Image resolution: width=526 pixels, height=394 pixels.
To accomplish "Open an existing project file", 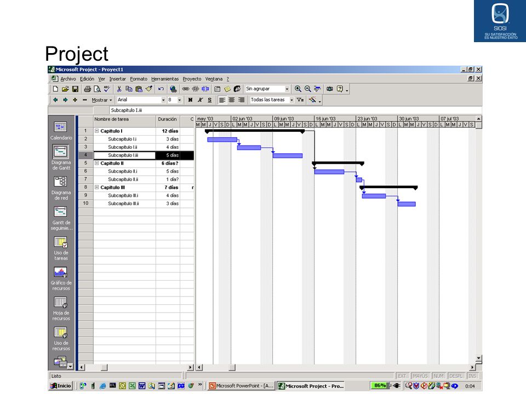I will tap(65, 89).
